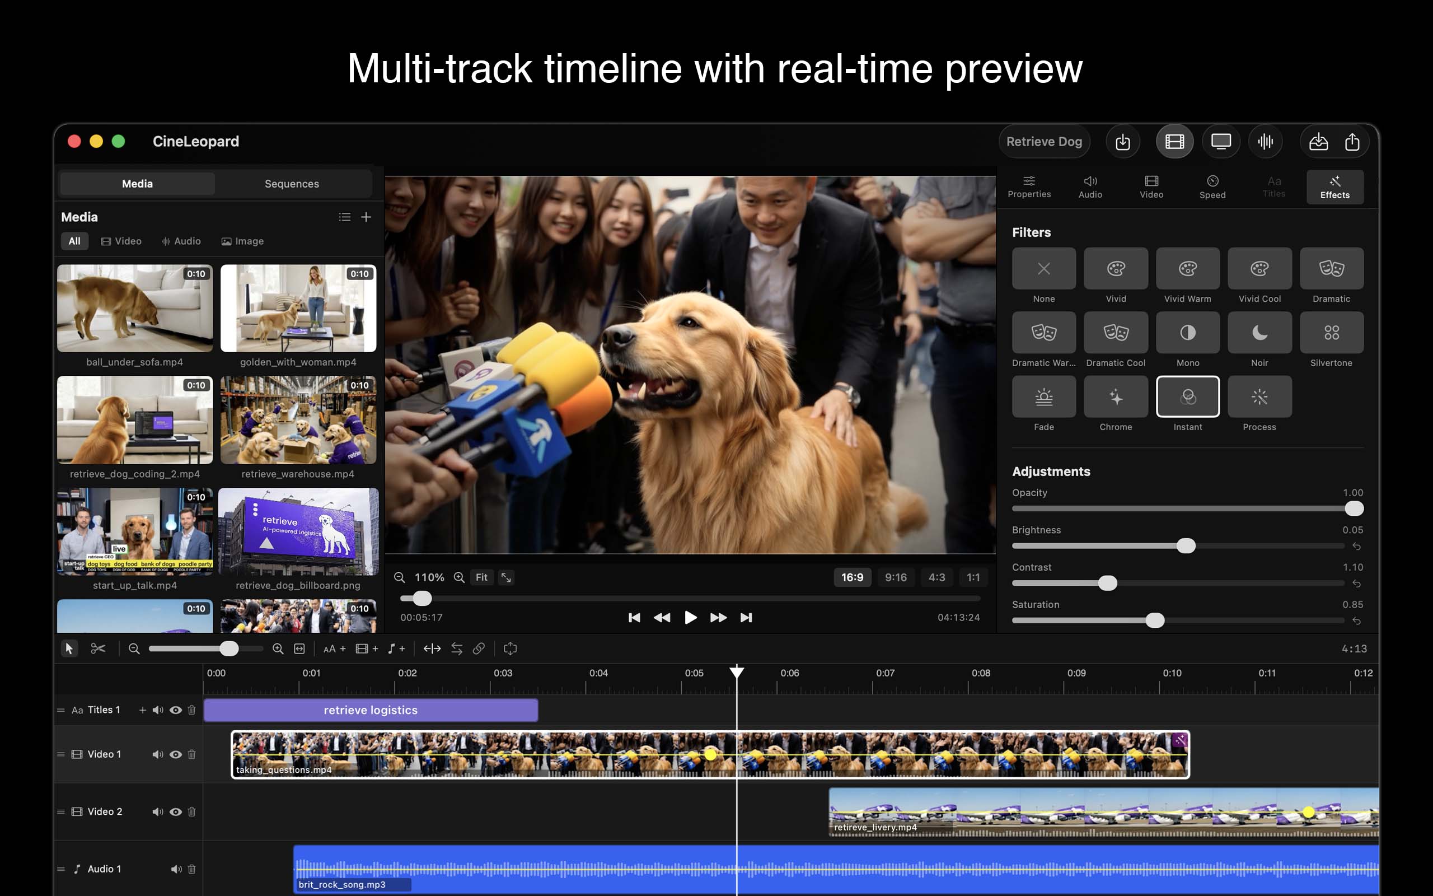Switch to the Sequences tab
This screenshot has height=896, width=1433.
click(292, 183)
